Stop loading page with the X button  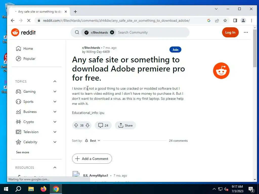29,20
